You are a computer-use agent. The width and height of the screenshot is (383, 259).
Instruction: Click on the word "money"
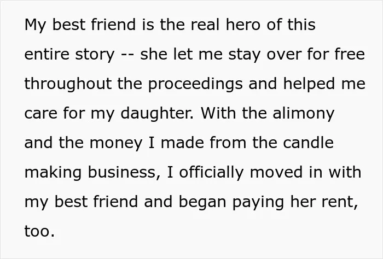pyautogui.click(x=116, y=143)
